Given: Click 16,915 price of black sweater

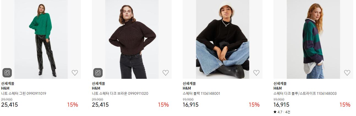Looking at the screenshot, I should coord(190,105).
